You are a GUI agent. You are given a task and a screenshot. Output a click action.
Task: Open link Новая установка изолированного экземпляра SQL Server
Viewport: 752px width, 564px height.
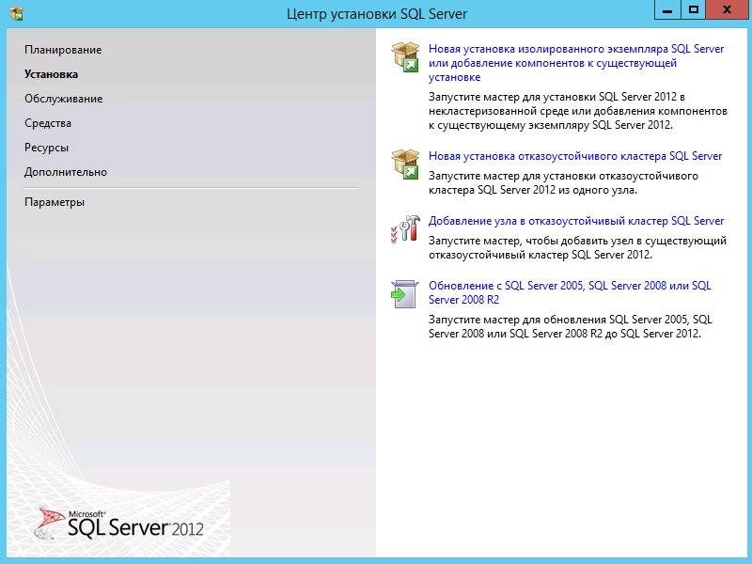576,63
